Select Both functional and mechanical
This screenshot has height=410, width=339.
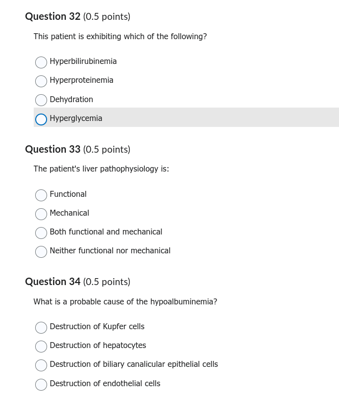pyautogui.click(x=41, y=233)
